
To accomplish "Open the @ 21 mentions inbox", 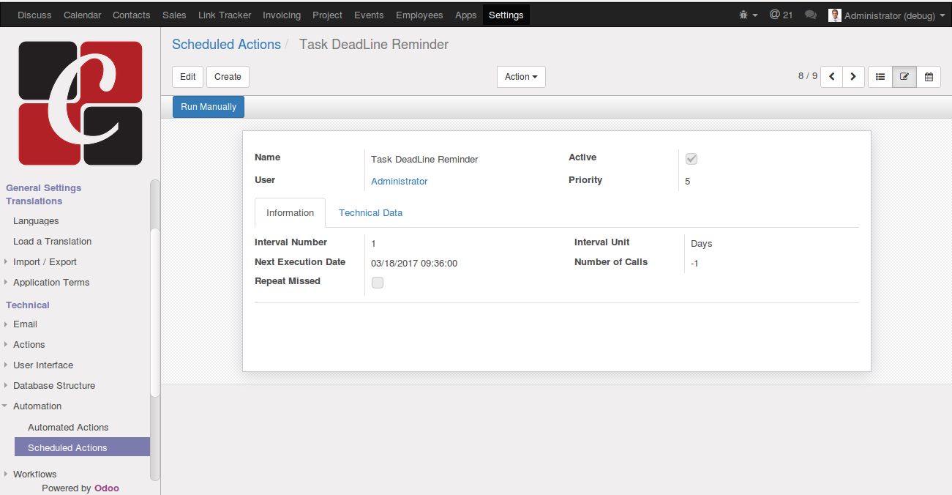I will pyautogui.click(x=781, y=15).
